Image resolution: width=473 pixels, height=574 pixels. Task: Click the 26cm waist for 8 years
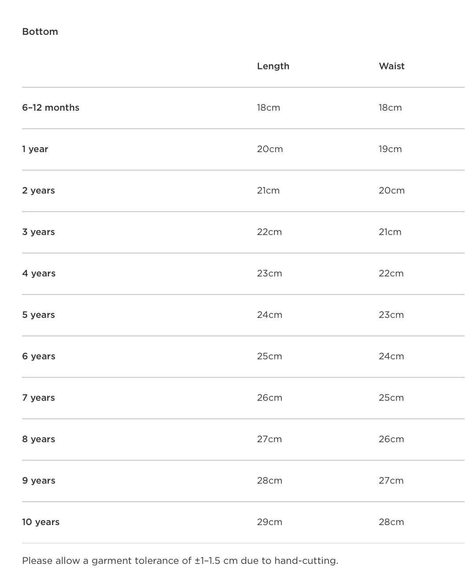[391, 439]
